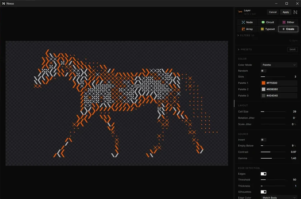Expand the FILTERS section
Viewport: 301px width, 199px height.
[x=246, y=35]
